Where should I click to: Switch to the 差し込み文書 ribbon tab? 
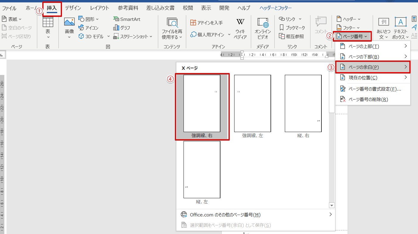point(160,8)
